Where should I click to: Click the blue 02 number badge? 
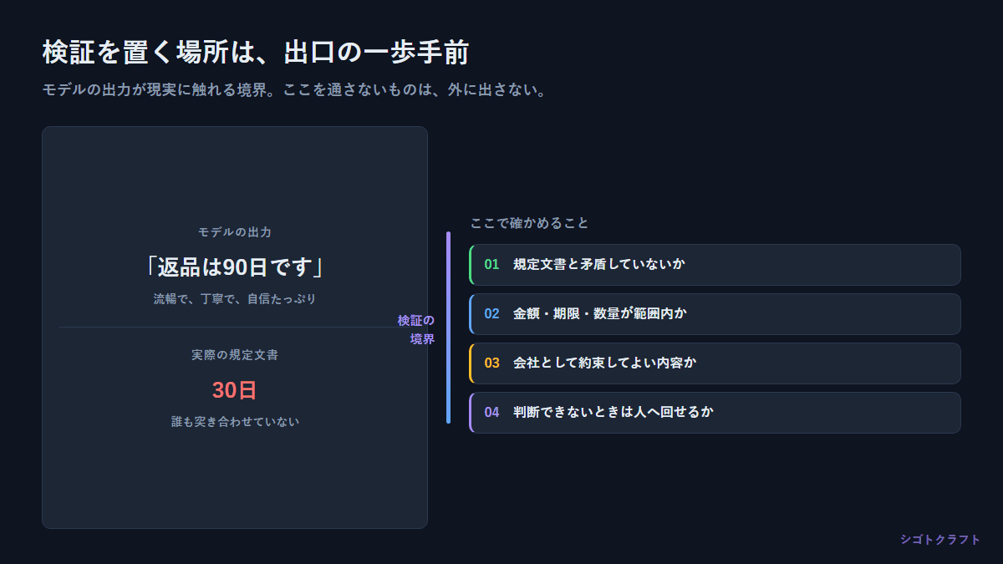(x=491, y=314)
